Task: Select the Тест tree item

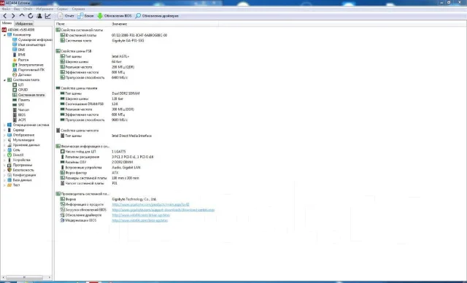Action: 16,185
